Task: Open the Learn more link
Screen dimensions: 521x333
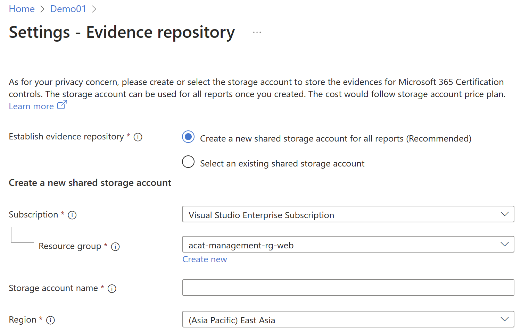Action: pyautogui.click(x=31, y=106)
